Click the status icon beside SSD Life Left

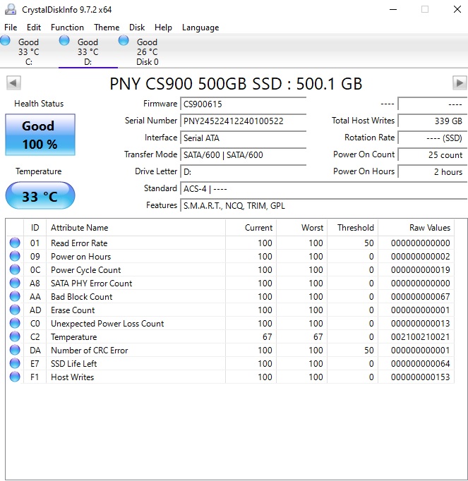click(15, 364)
